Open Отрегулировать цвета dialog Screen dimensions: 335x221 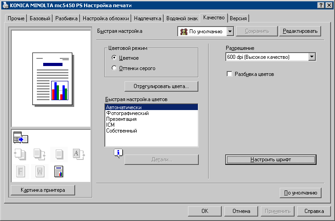pos(161,86)
